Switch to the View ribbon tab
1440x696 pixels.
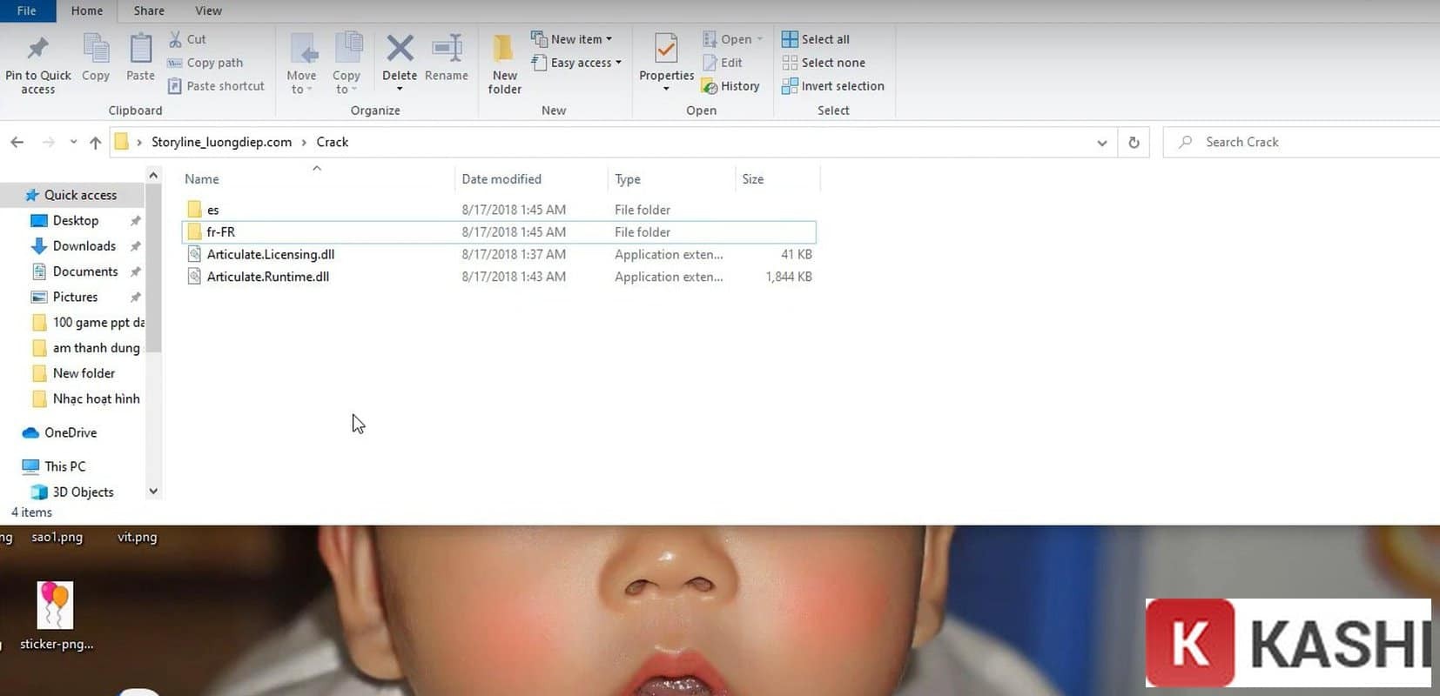208,10
